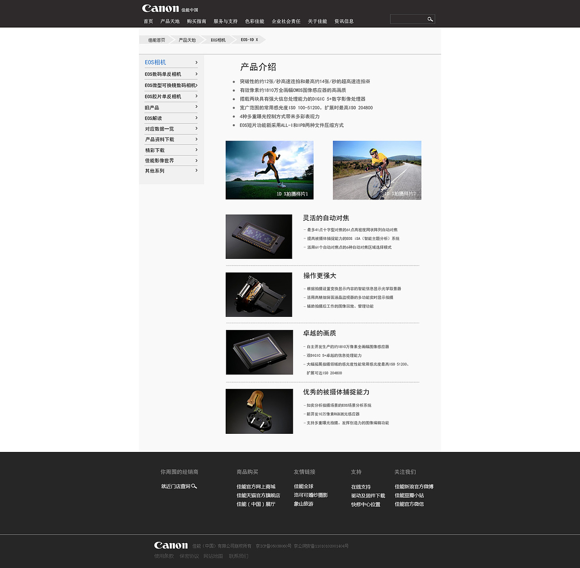Expand the 旧产品 chevron arrow

196,107
